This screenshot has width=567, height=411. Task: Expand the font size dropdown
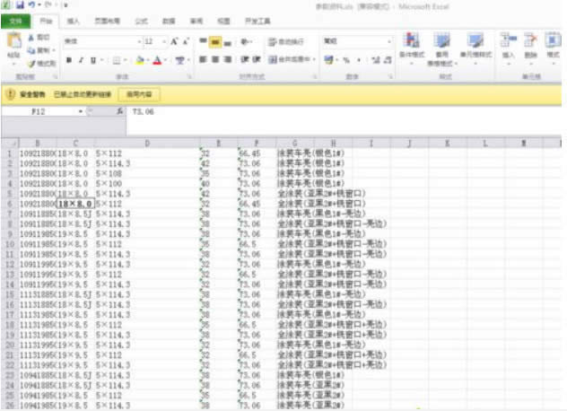tap(162, 41)
